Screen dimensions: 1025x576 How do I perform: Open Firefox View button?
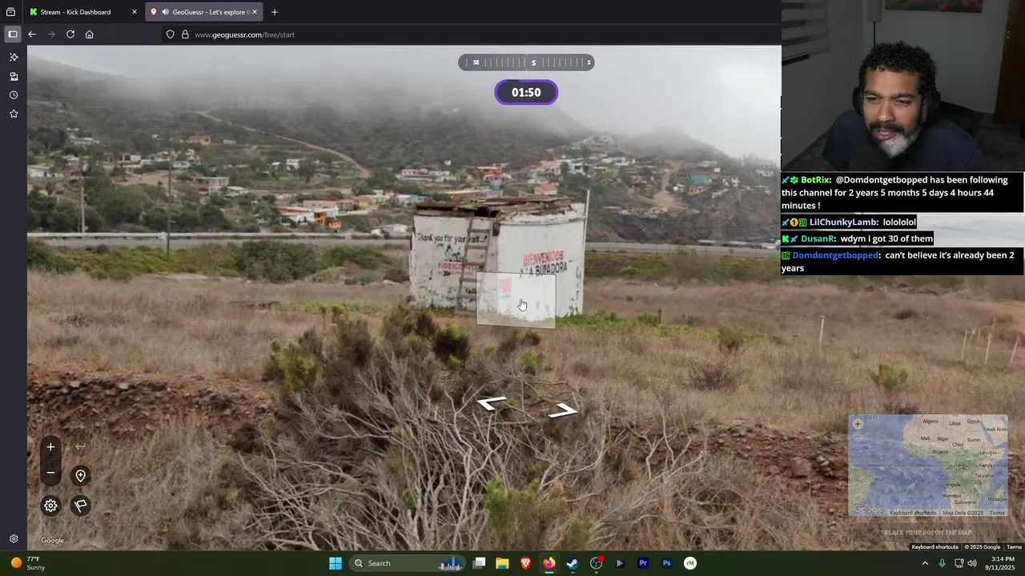10,12
